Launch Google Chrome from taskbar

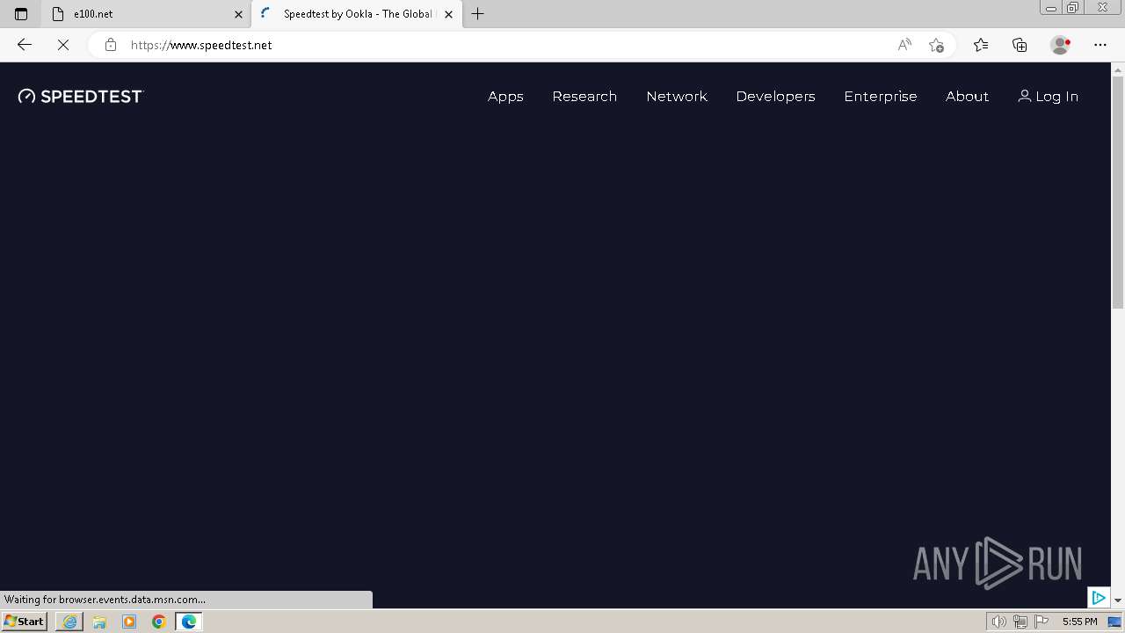tap(159, 622)
